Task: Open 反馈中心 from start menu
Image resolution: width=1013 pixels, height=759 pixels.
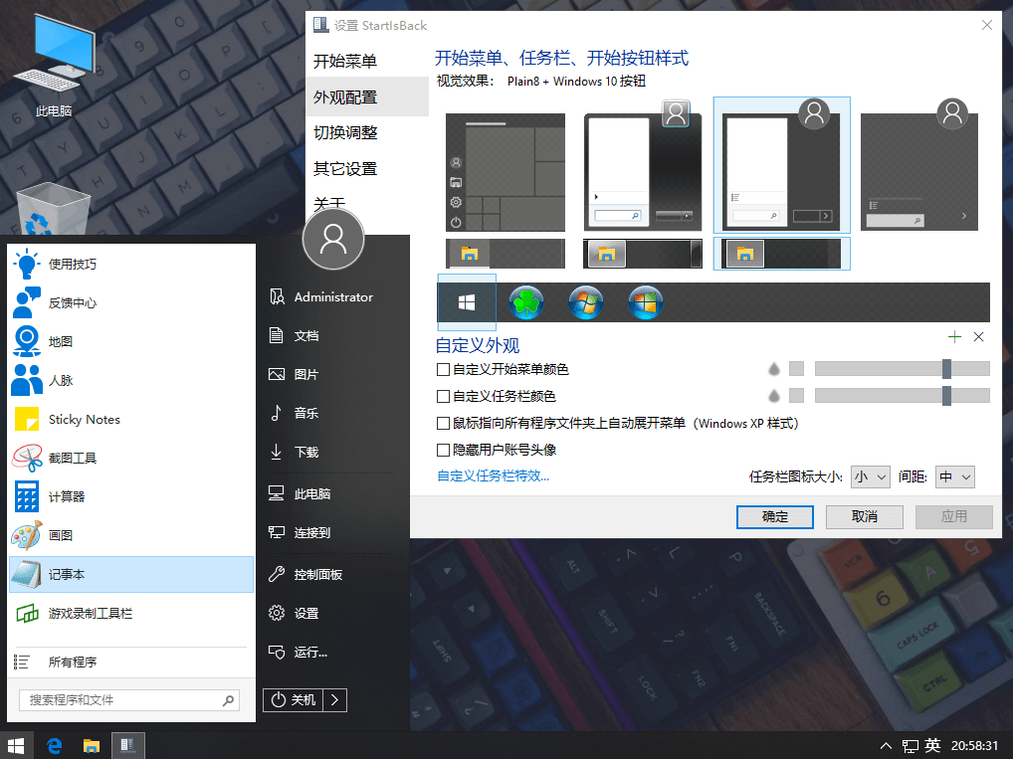Action: click(x=131, y=303)
